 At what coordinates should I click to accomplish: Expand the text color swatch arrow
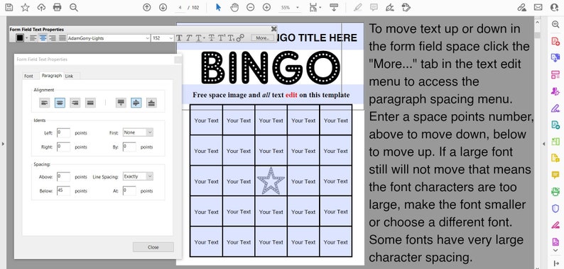click(x=26, y=38)
